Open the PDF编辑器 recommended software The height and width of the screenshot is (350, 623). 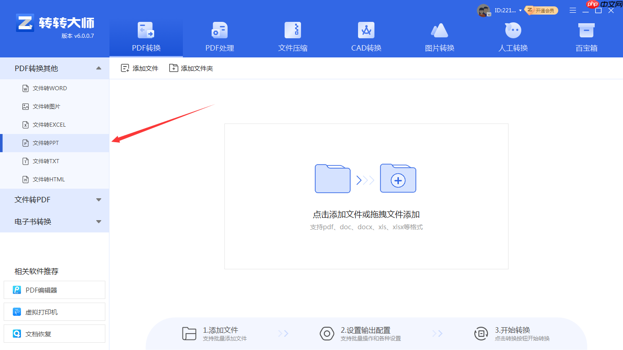[x=54, y=290]
